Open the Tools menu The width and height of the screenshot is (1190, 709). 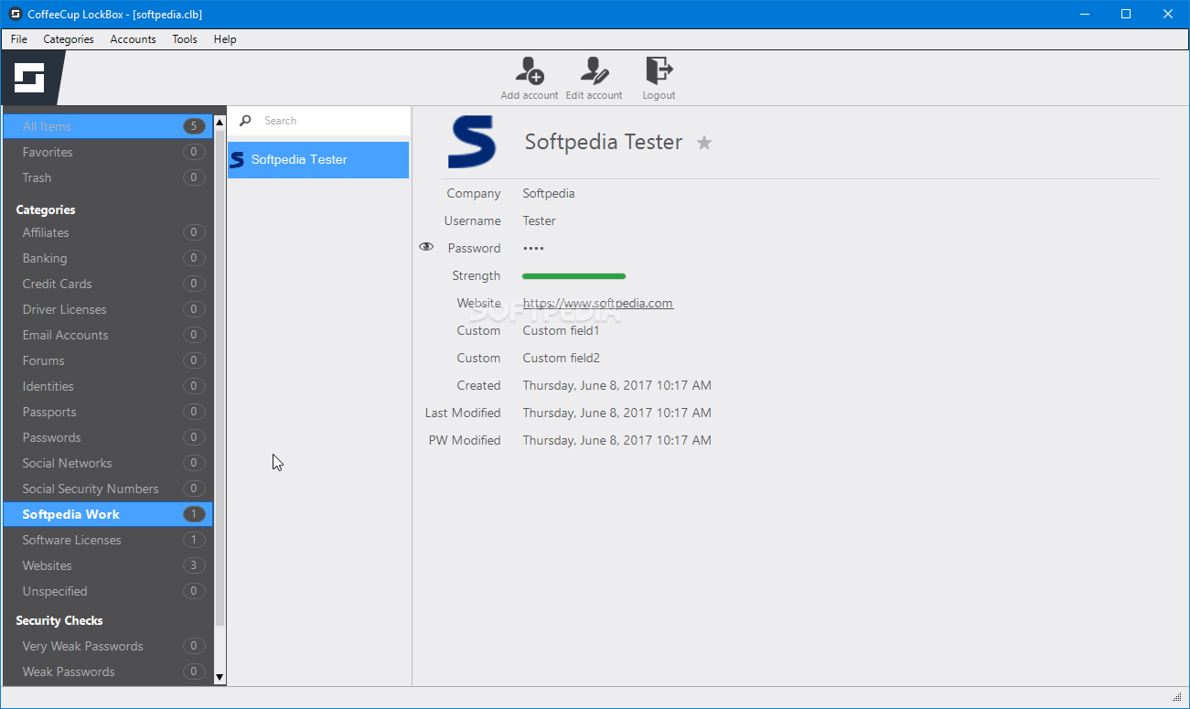pyautogui.click(x=185, y=39)
